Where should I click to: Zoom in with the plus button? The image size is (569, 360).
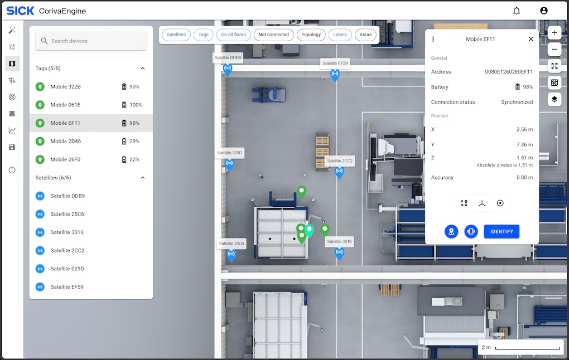point(554,33)
